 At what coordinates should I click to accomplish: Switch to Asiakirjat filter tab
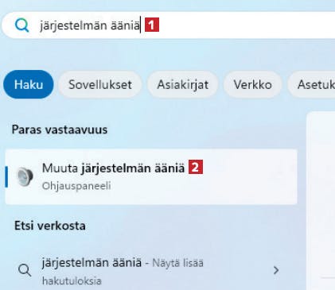(183, 85)
